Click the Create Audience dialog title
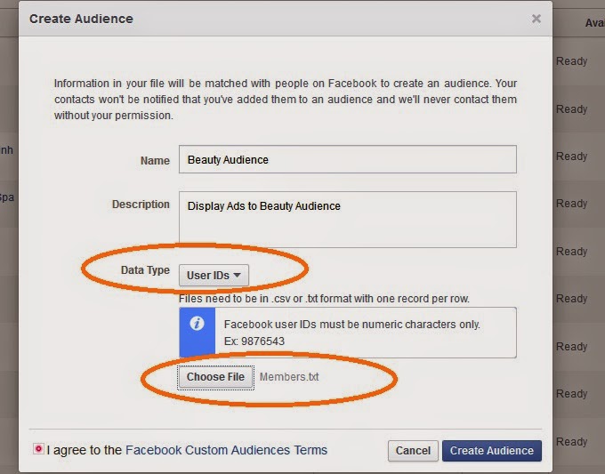Image resolution: width=605 pixels, height=474 pixels. click(x=81, y=19)
